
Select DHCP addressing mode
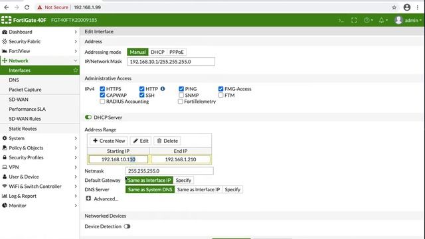coord(157,52)
